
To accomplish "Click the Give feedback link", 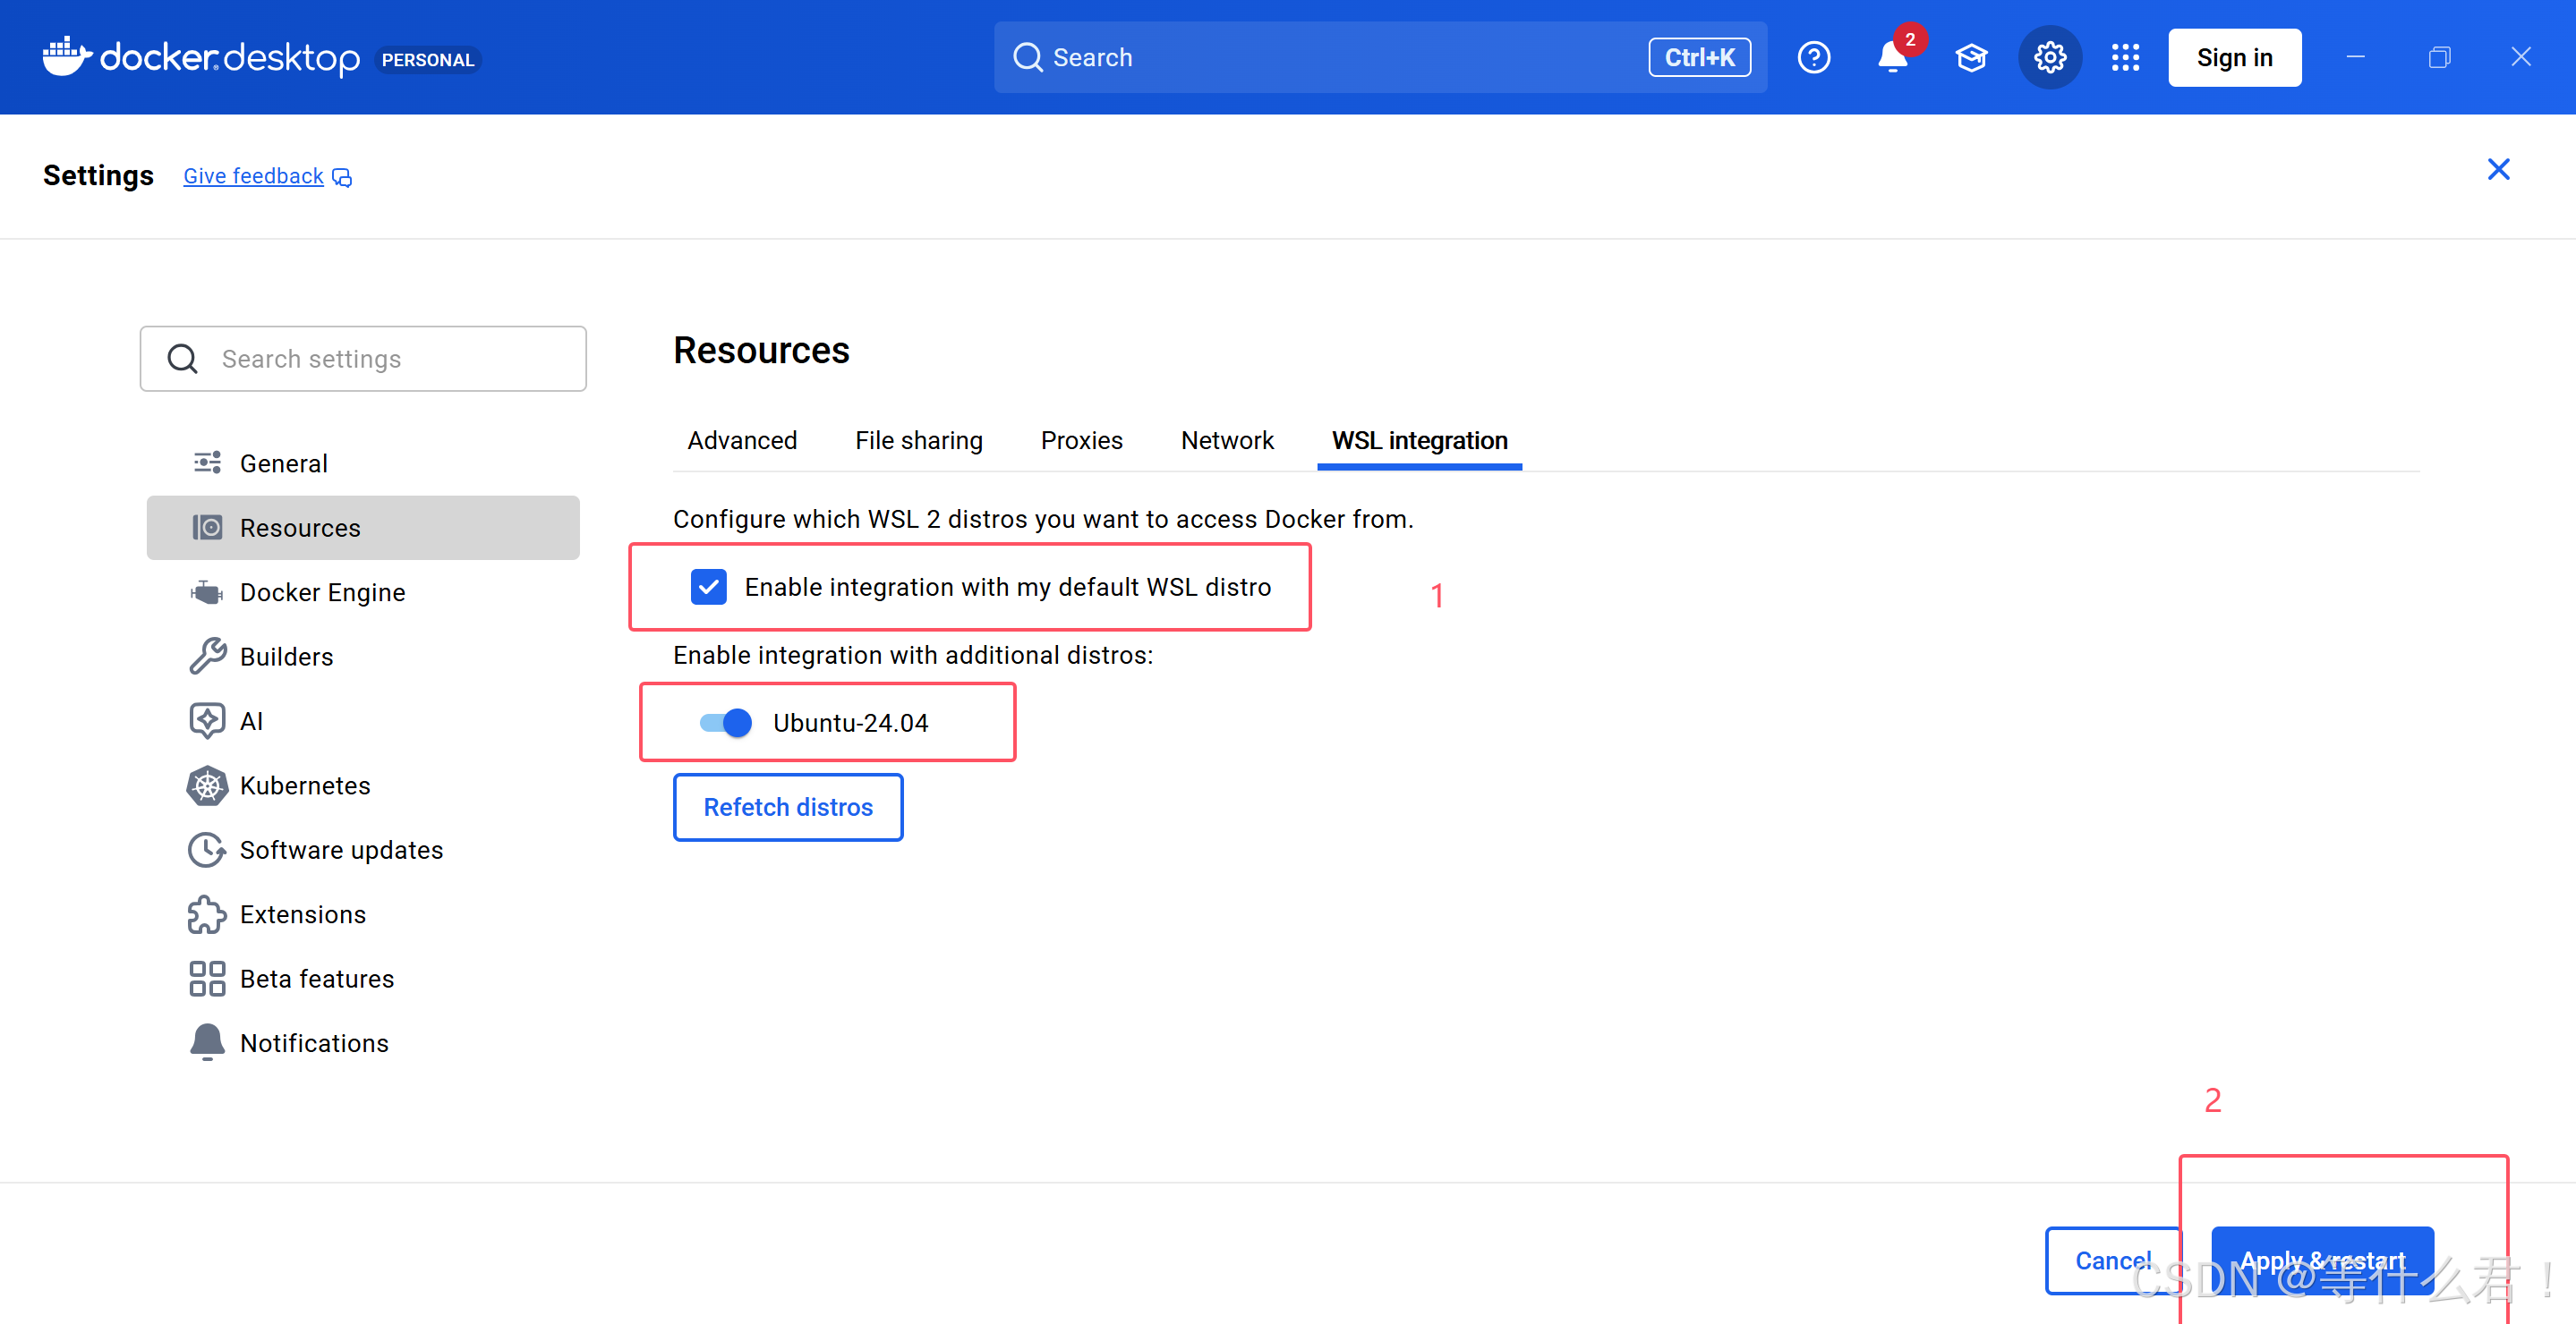I will point(253,176).
